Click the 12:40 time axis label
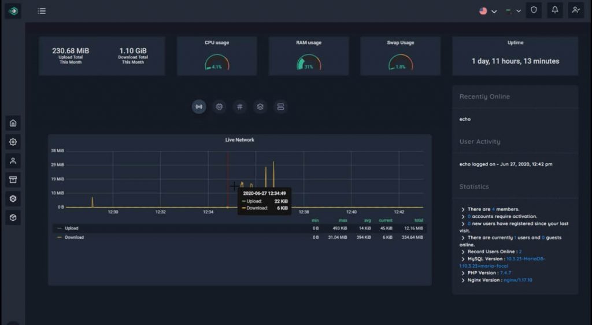 351,212
